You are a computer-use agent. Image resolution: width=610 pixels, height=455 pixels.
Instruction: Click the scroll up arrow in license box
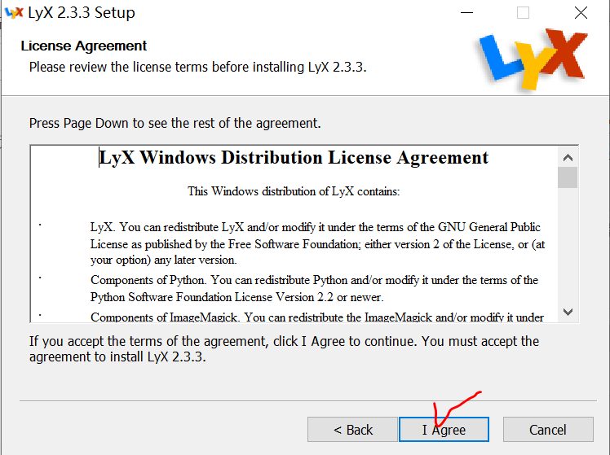pyautogui.click(x=568, y=158)
